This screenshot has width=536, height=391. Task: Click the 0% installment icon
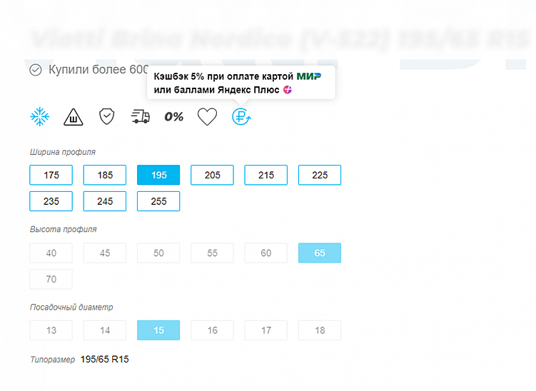173,117
